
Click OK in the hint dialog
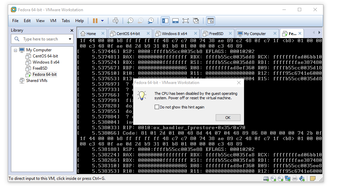(x=228, y=118)
